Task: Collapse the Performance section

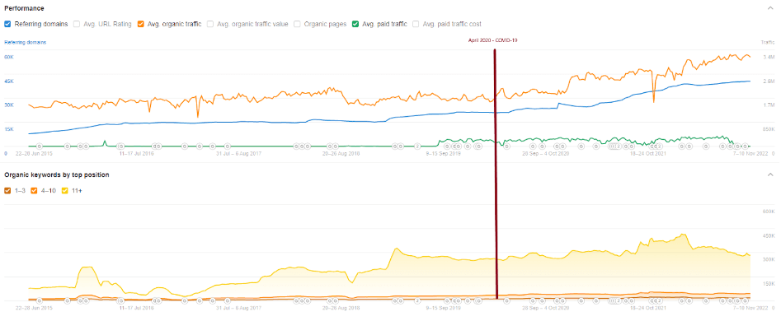Action: tap(770, 8)
